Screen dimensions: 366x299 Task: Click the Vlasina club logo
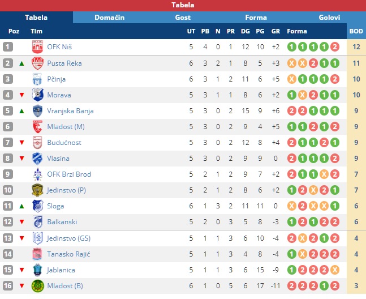point(37,159)
